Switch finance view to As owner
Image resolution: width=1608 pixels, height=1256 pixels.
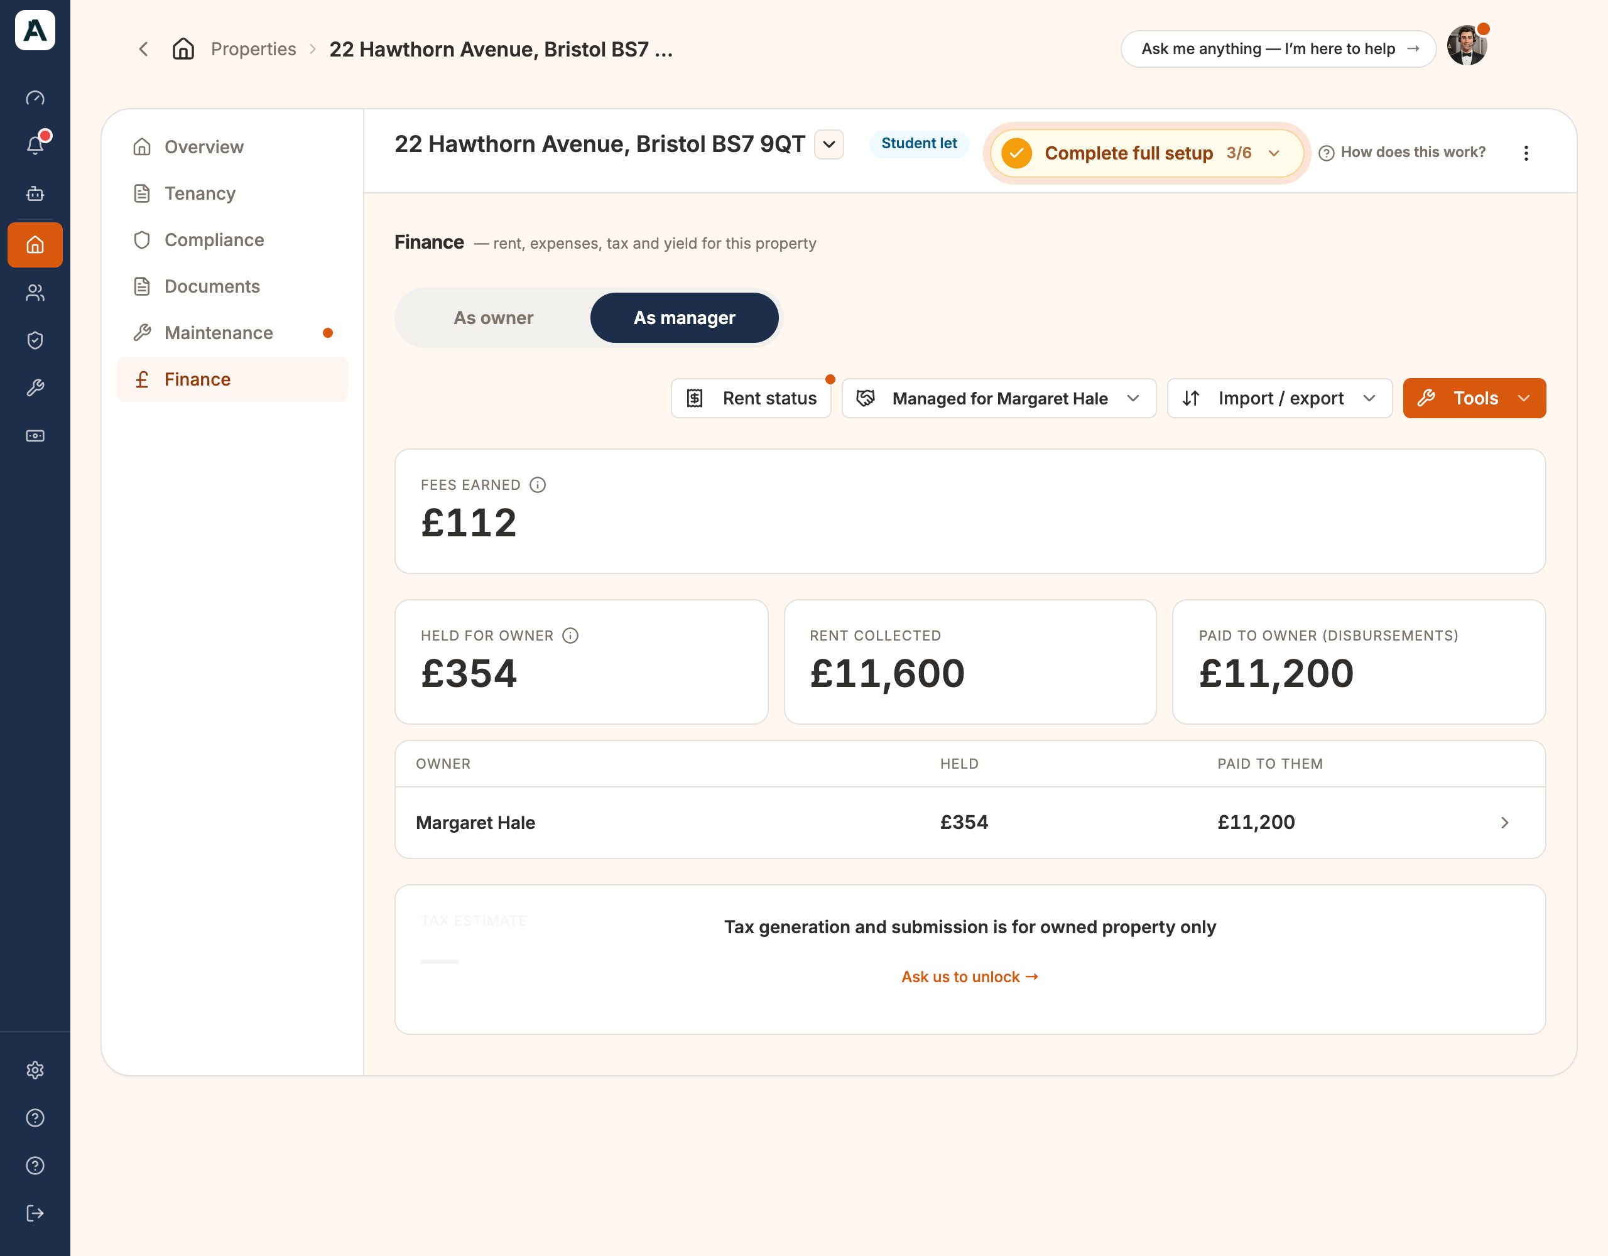coord(493,317)
